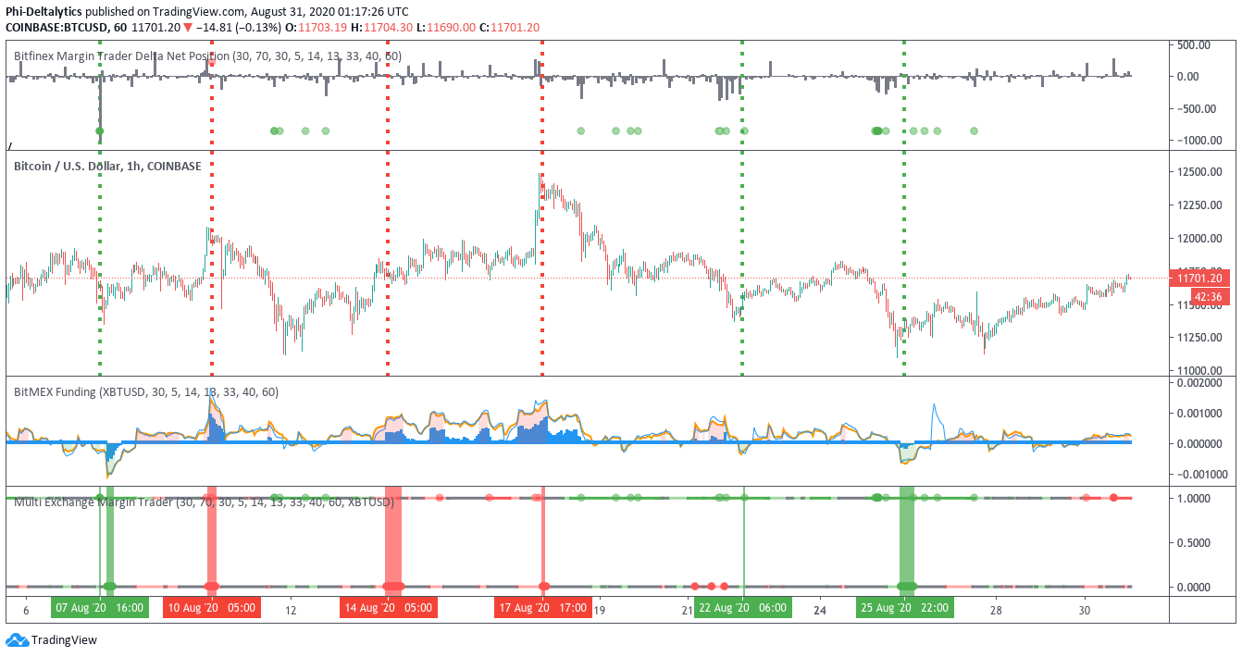Click the date label 28 on the time axis

(997, 611)
